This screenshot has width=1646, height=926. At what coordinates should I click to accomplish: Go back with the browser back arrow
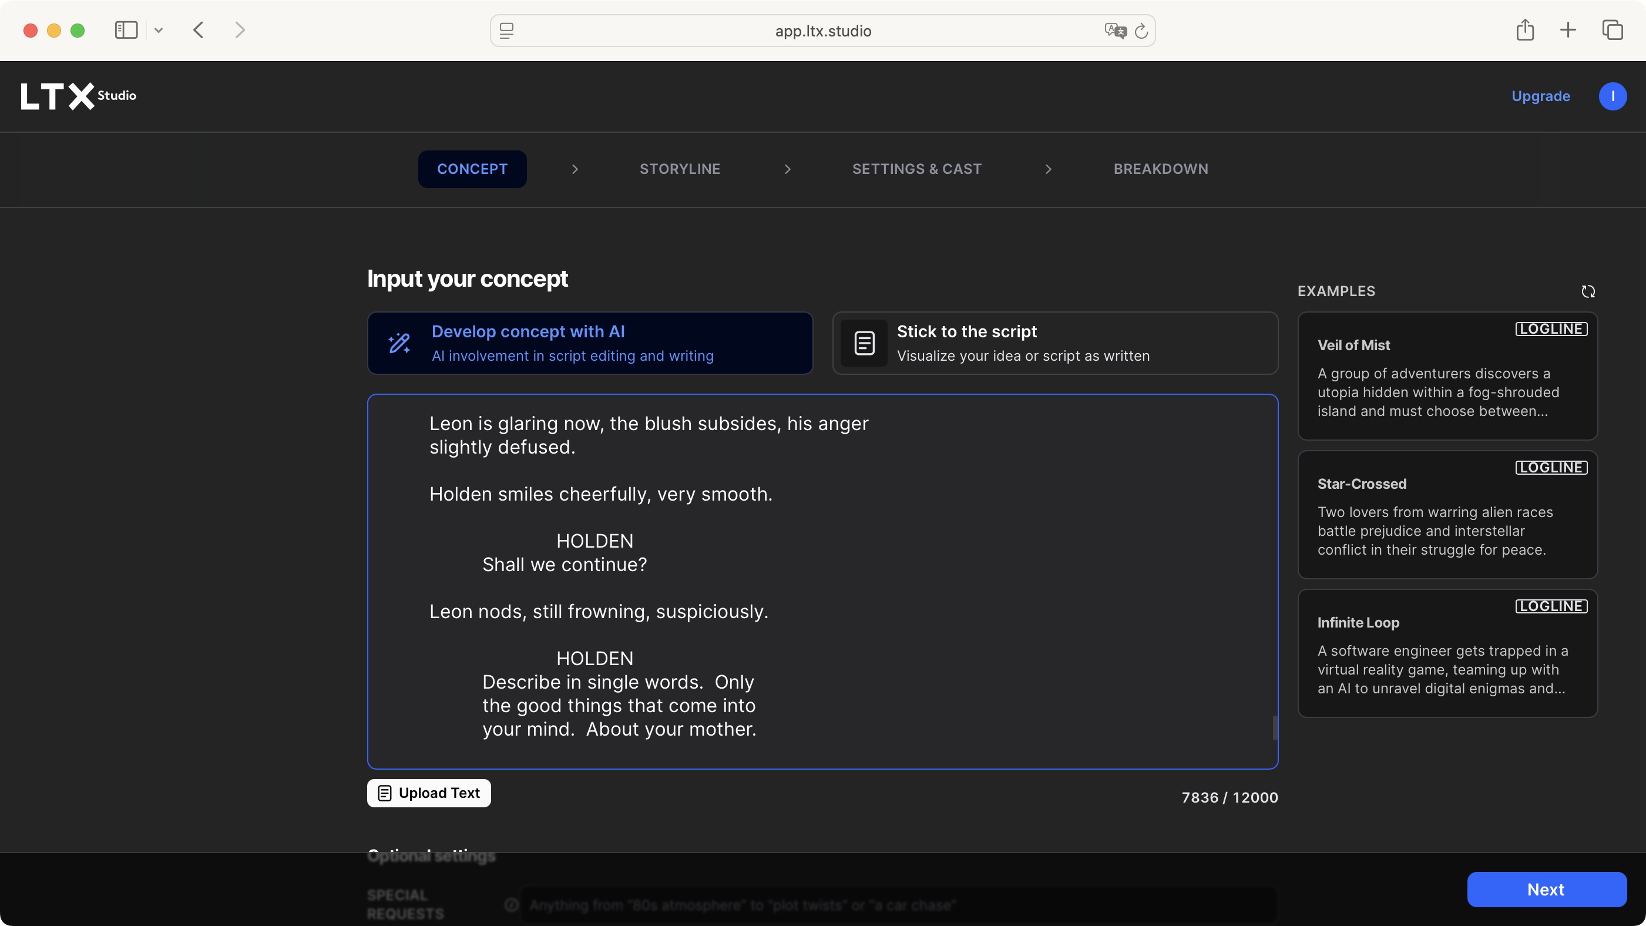pyautogui.click(x=198, y=30)
